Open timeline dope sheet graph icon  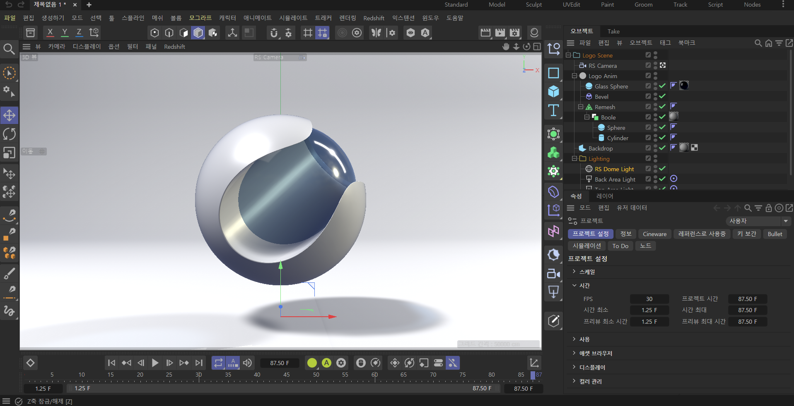[534, 363]
